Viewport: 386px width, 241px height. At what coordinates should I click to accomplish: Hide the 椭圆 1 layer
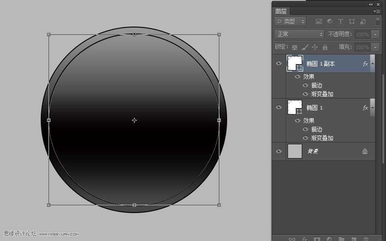pyautogui.click(x=279, y=107)
